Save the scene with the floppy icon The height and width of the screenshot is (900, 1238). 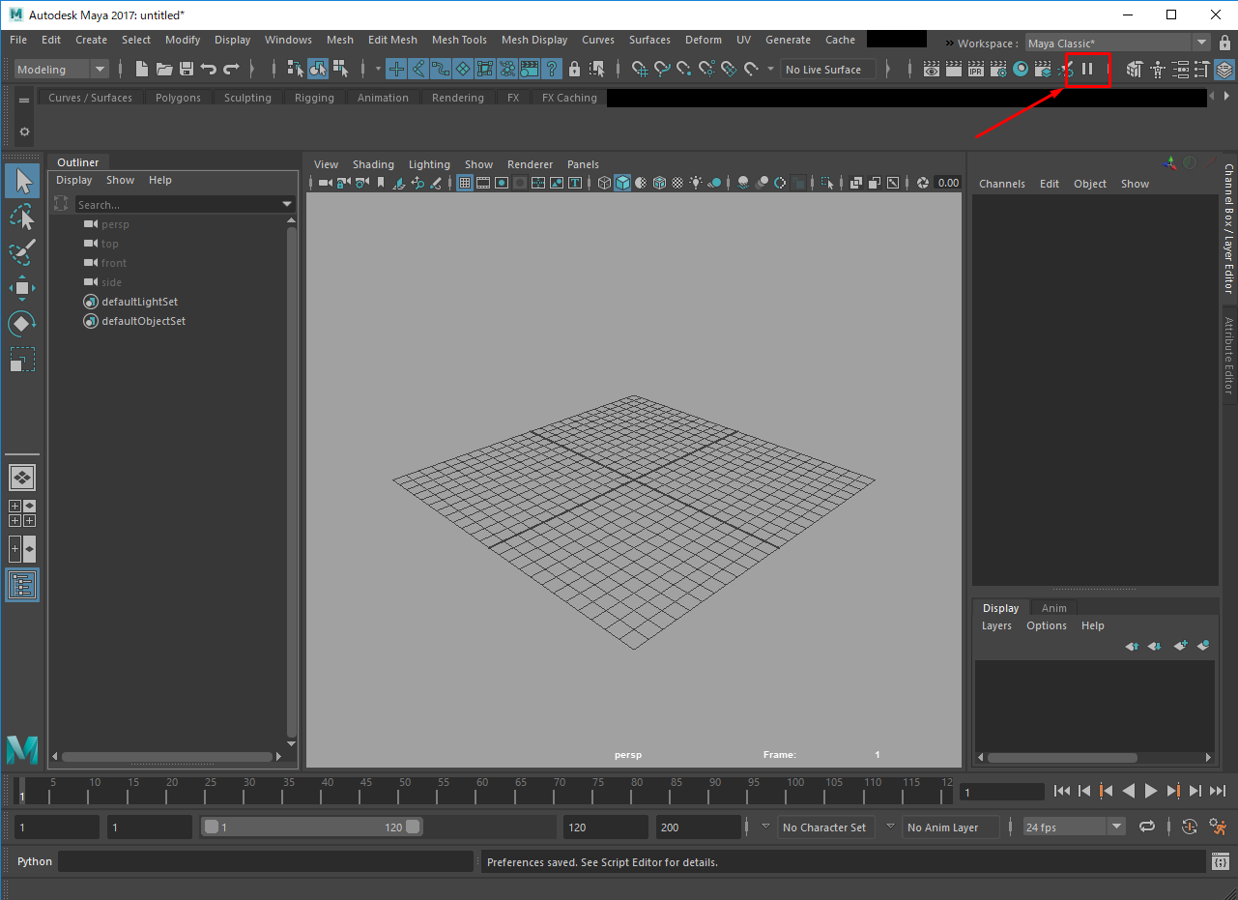187,69
